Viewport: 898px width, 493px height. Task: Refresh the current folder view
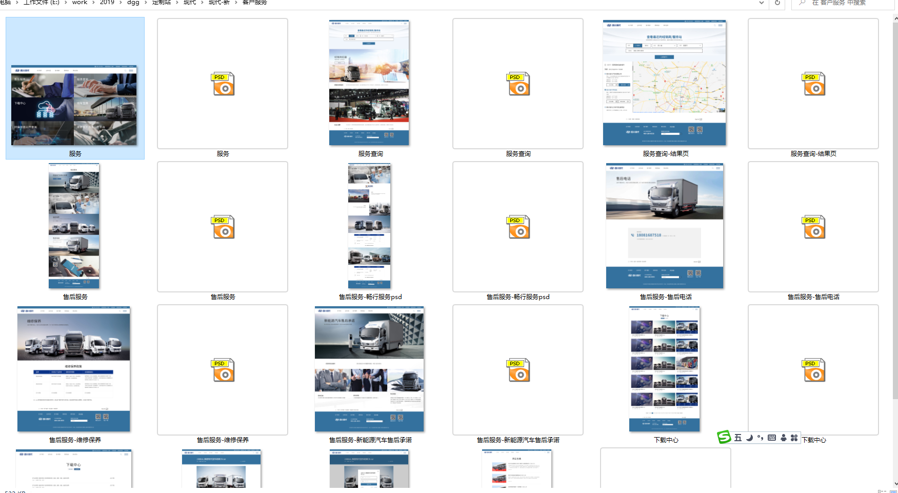pyautogui.click(x=777, y=3)
